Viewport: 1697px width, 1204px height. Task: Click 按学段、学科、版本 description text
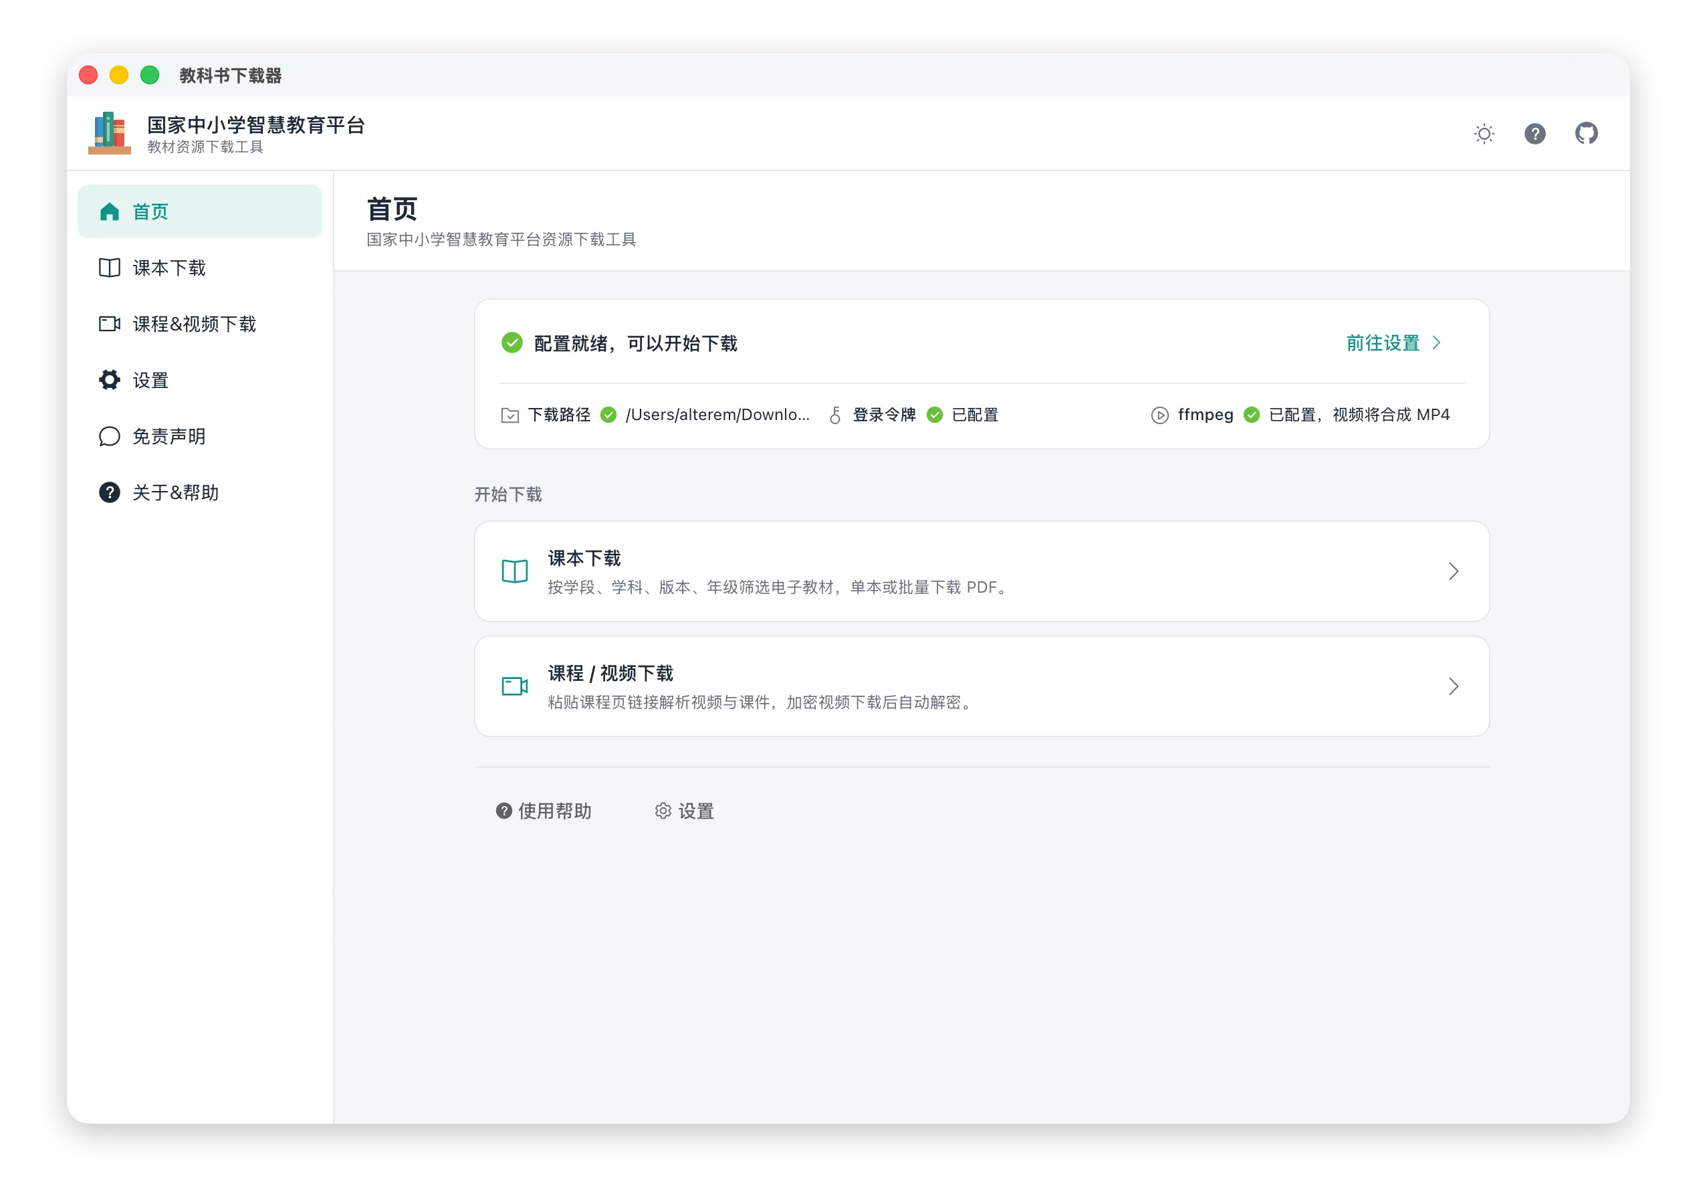click(x=779, y=587)
